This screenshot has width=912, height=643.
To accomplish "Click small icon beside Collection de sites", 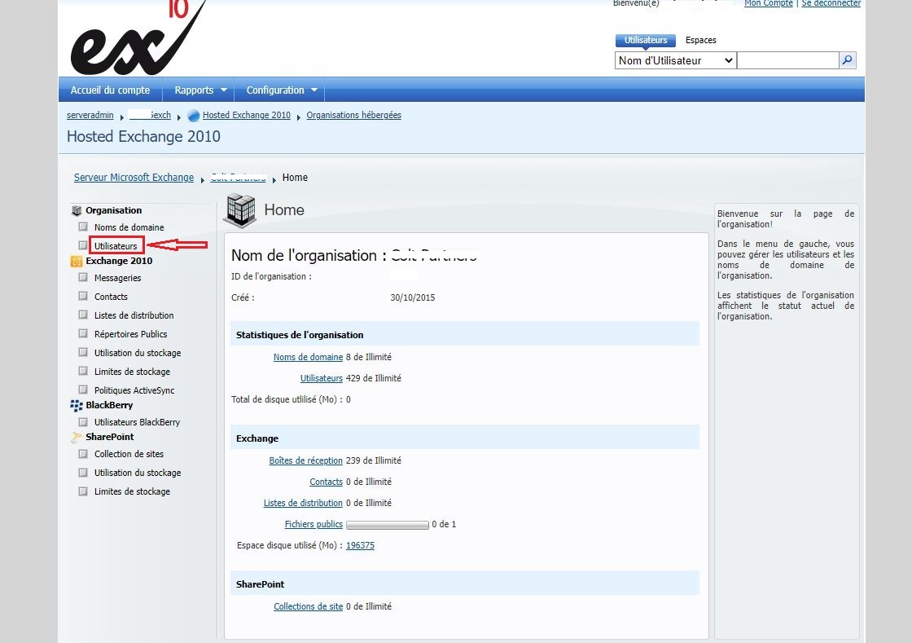I will tap(83, 454).
